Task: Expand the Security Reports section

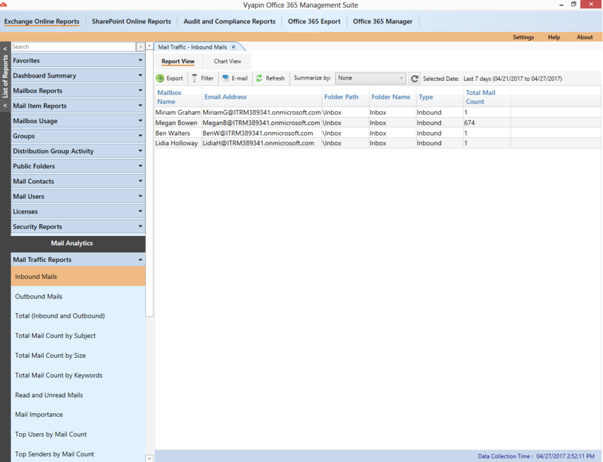Action: pyautogui.click(x=78, y=227)
